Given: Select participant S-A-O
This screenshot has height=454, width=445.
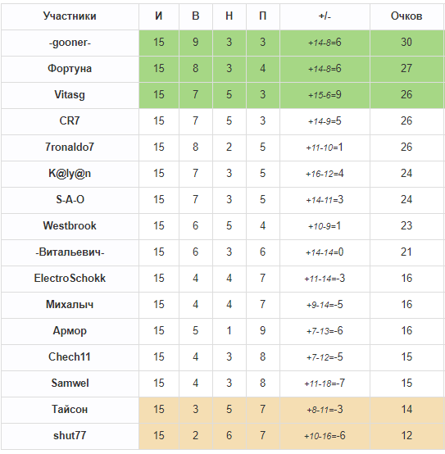Looking at the screenshot, I should tap(70, 199).
